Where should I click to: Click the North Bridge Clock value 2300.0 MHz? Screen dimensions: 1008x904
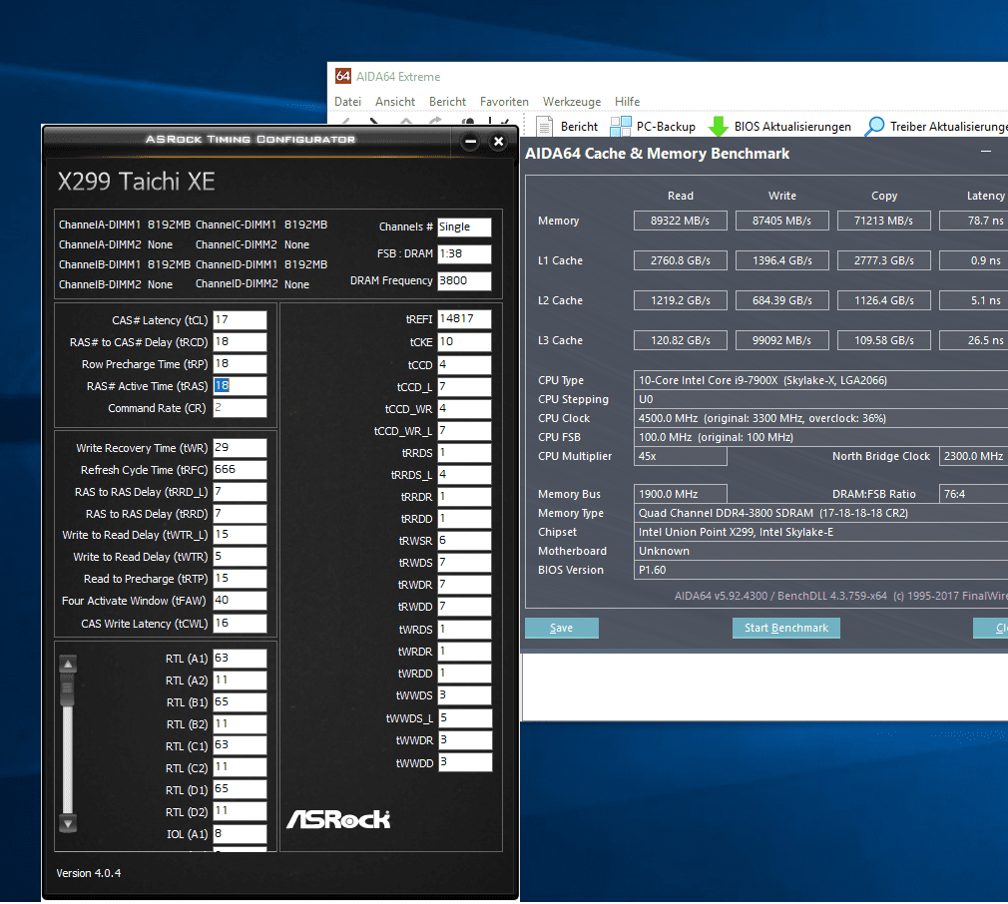tap(973, 456)
